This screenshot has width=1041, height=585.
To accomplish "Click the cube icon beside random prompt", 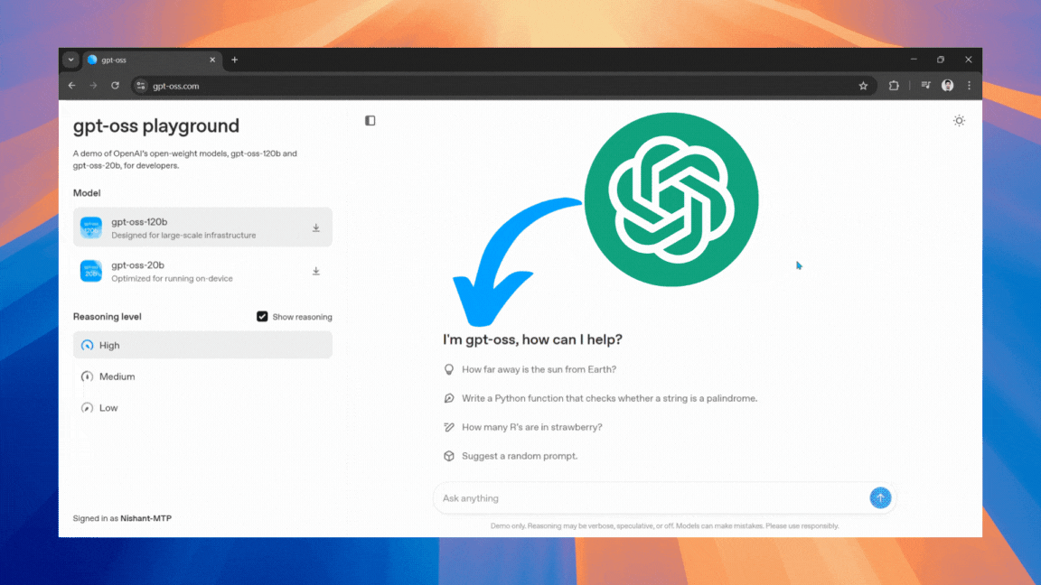I will 449,456.
